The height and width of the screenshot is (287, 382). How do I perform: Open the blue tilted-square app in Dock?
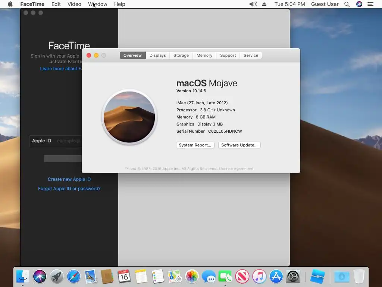[318, 277]
